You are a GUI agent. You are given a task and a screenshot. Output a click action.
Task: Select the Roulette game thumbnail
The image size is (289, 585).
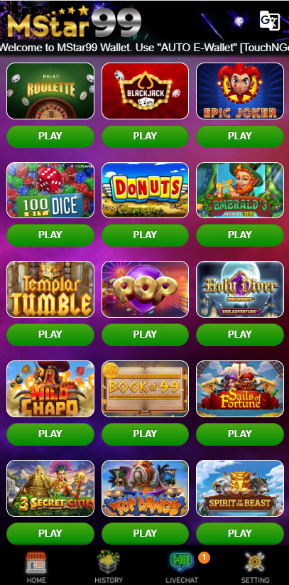50,91
